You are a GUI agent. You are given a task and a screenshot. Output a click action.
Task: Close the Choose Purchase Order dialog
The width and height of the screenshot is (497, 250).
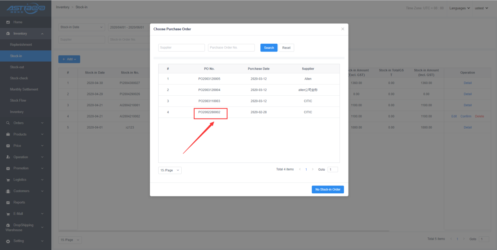pyautogui.click(x=343, y=29)
